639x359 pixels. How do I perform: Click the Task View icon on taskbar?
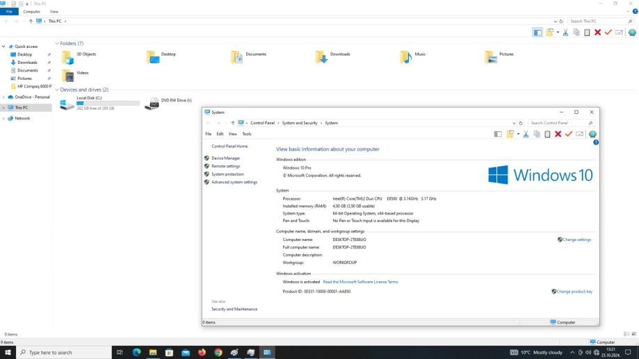click(120, 352)
